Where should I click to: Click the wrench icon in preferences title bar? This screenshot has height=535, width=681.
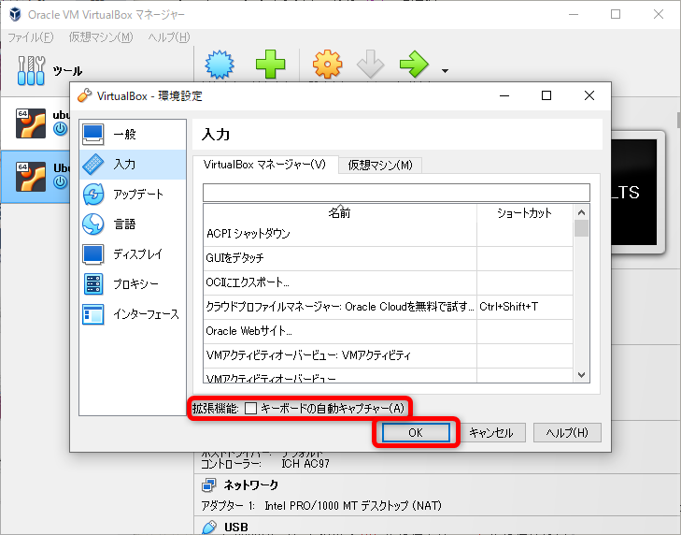tap(84, 95)
